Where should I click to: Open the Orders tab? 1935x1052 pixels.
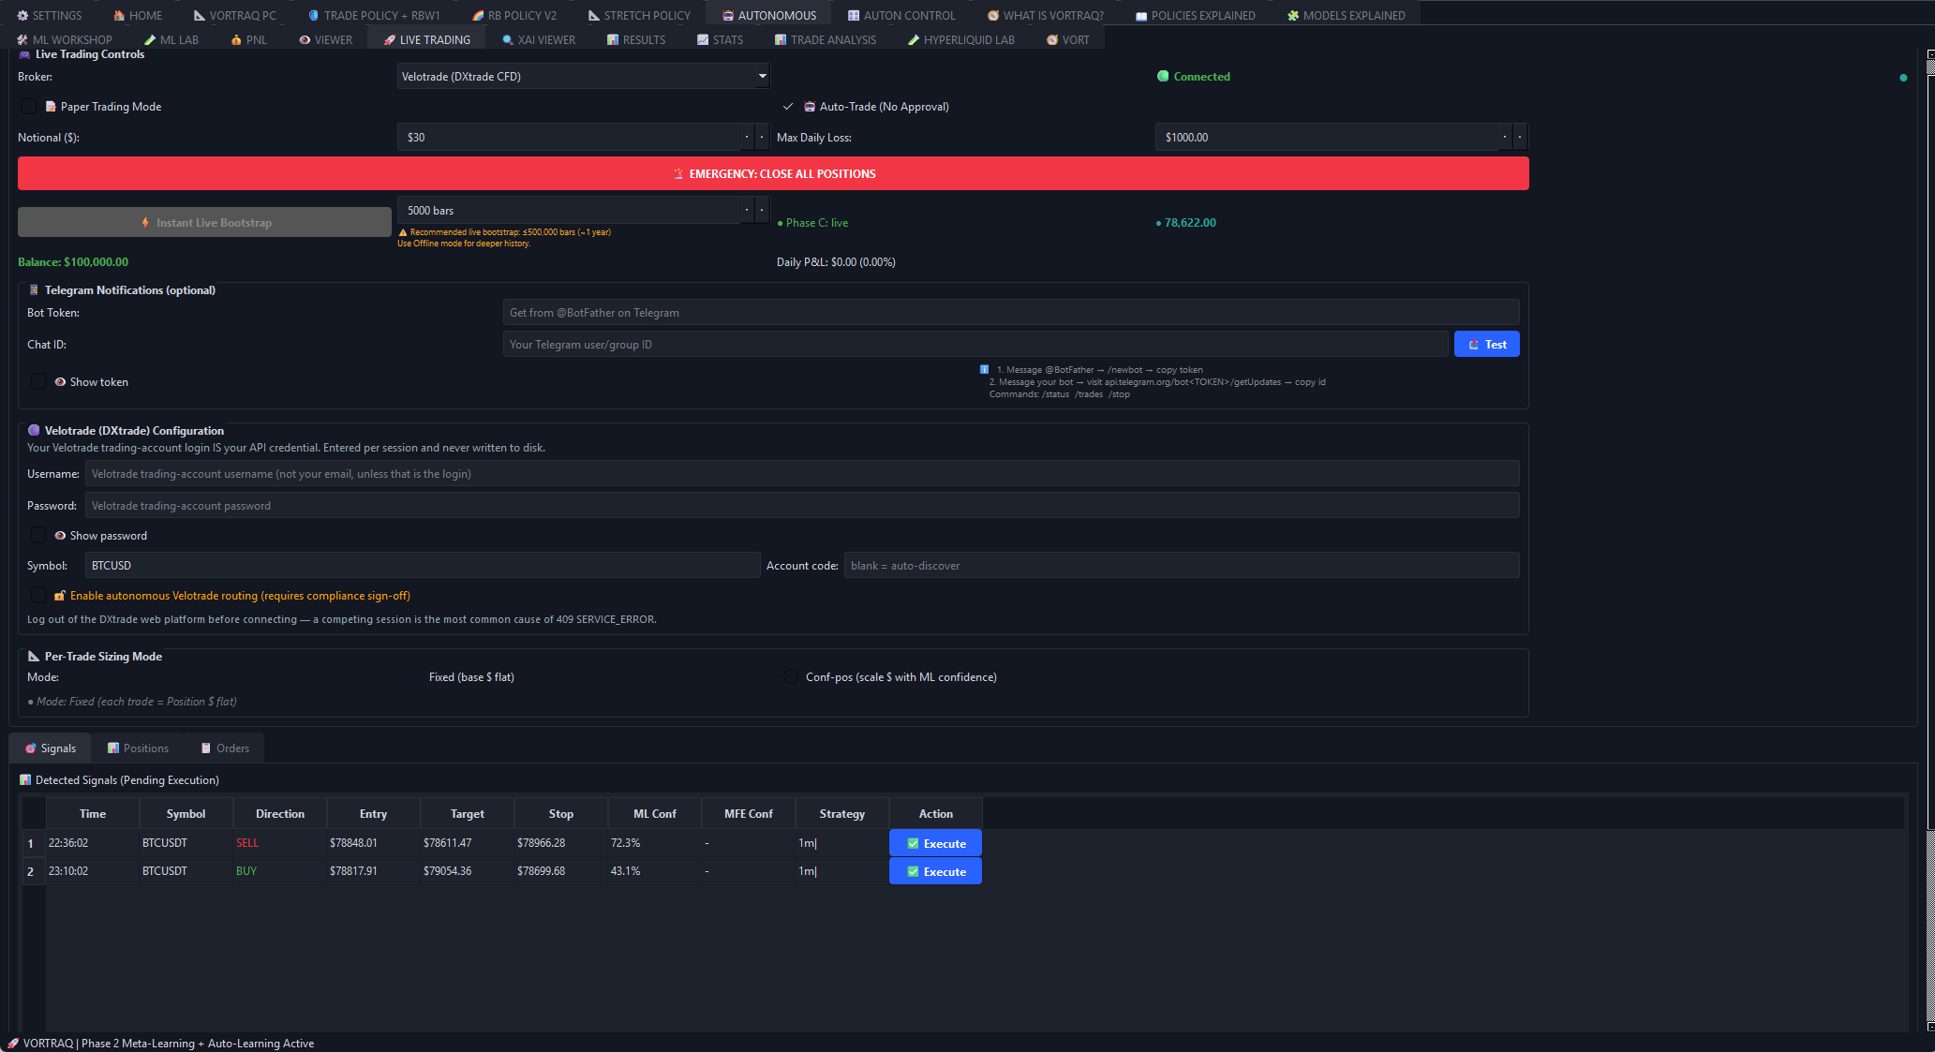[x=225, y=748]
